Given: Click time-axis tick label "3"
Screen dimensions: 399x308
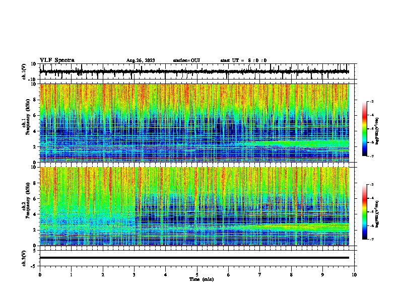Looking at the screenshot, I should coord(134,275).
